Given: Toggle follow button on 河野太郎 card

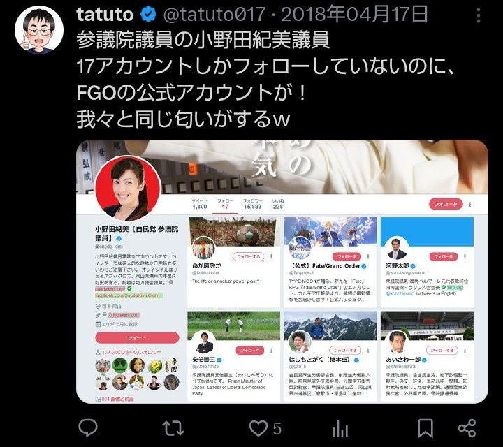Looking at the screenshot, I should click(444, 256).
